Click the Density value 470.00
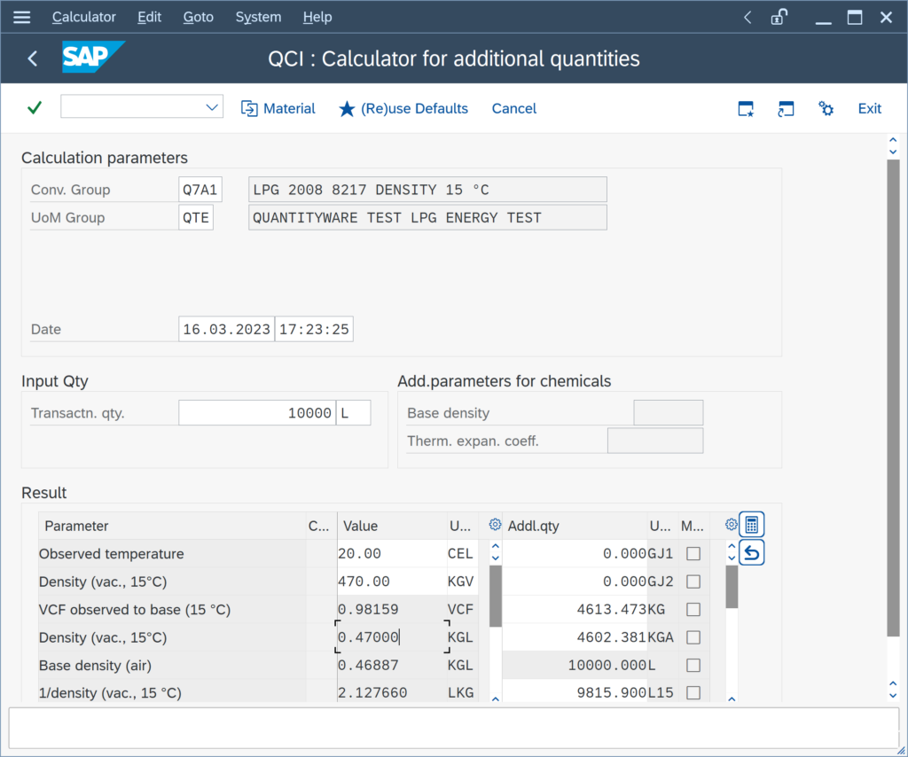The width and height of the screenshot is (908, 757). (x=391, y=581)
